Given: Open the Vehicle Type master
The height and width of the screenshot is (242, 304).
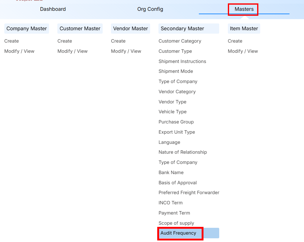Looking at the screenshot, I should (172, 111).
